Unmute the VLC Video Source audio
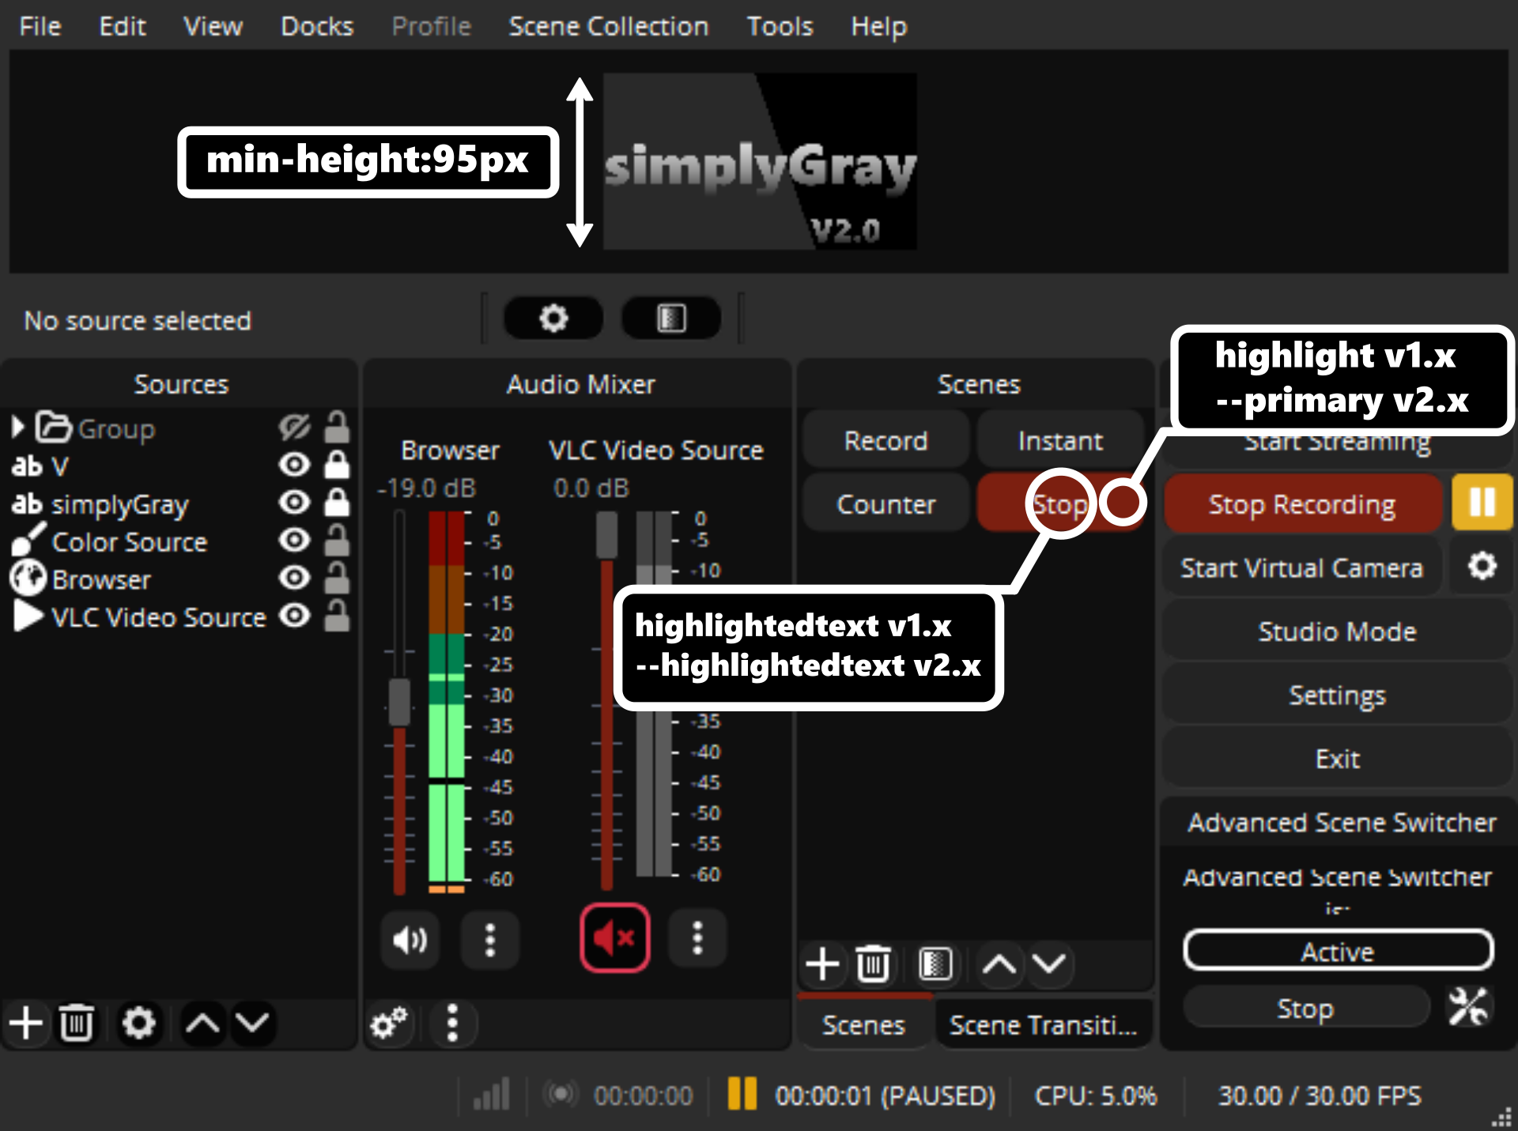1518x1131 pixels. click(614, 938)
